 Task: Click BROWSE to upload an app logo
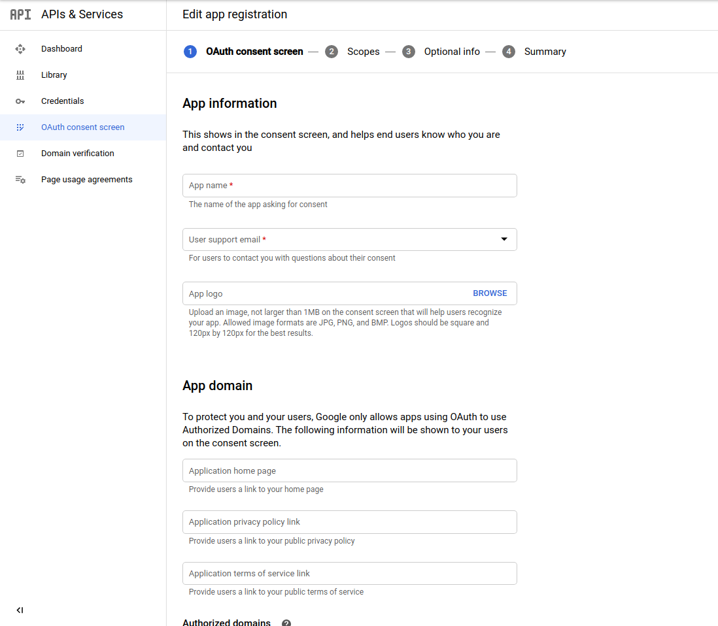489,293
